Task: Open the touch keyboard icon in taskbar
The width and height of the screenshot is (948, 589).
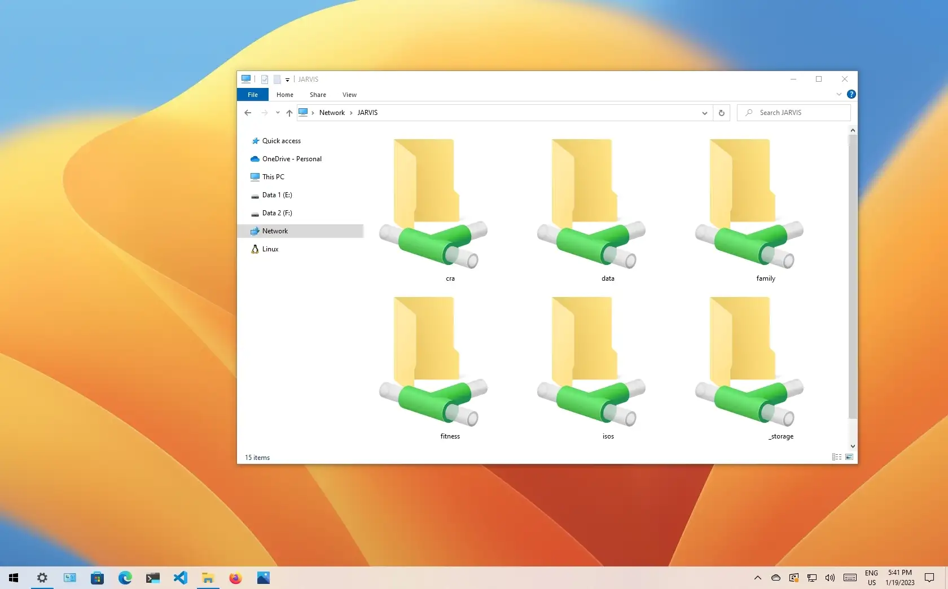Action: [x=850, y=578]
